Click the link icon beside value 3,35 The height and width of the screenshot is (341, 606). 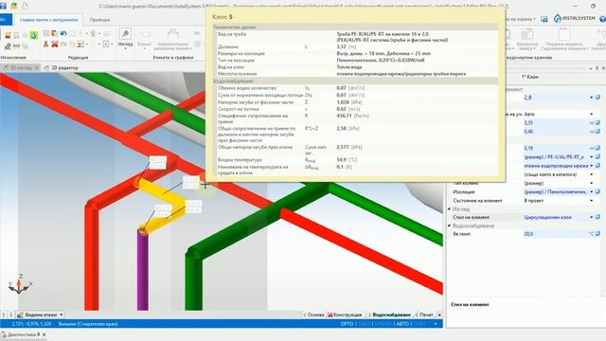597,122
